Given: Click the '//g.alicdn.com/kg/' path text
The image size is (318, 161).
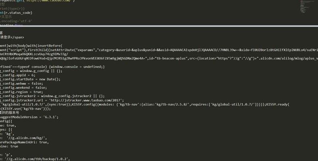Looking at the screenshot, I should (26, 138).
